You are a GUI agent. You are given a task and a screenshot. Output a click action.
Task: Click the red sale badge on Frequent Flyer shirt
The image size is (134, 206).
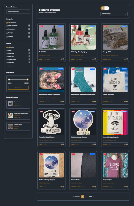point(105,154)
